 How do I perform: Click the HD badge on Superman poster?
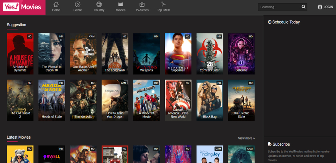[x=188, y=37]
